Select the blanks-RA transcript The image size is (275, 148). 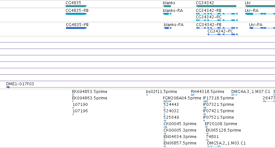coord(167,14)
